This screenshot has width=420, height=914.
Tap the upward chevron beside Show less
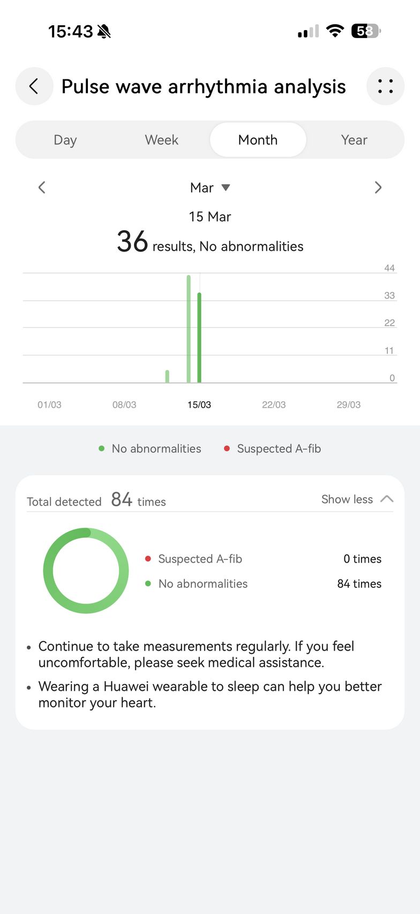click(x=387, y=499)
